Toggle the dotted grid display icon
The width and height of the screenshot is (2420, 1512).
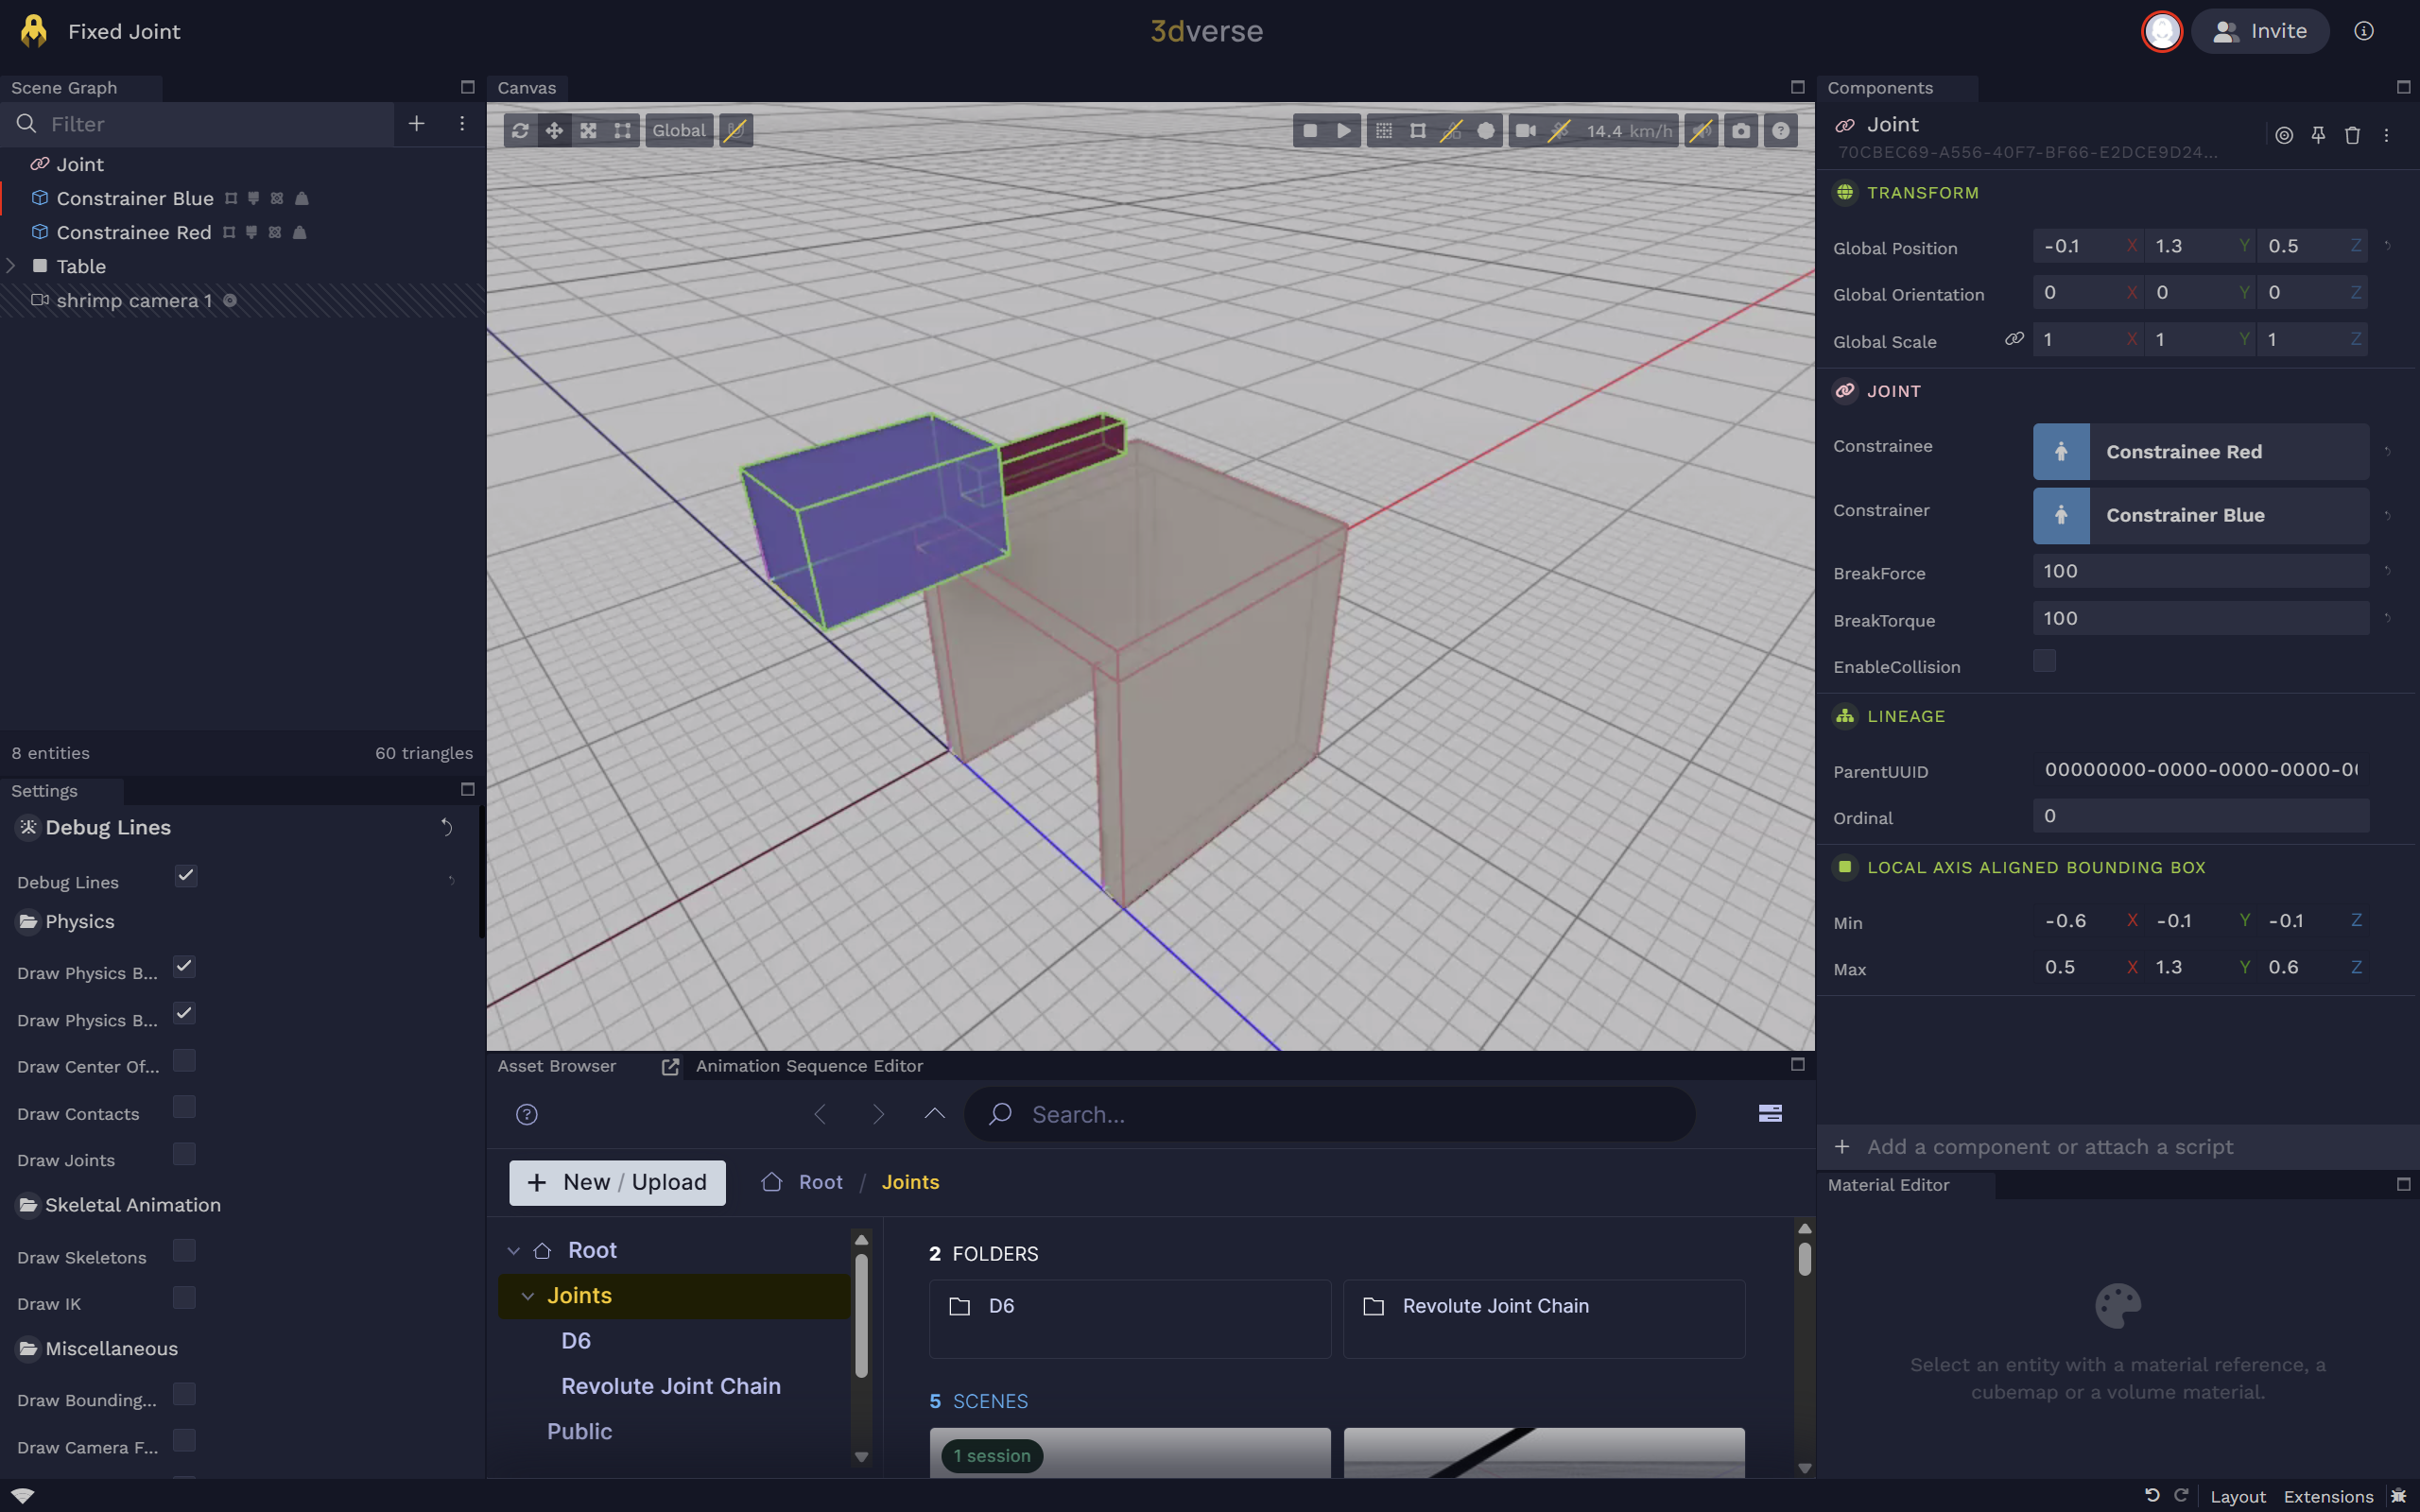pyautogui.click(x=1383, y=130)
